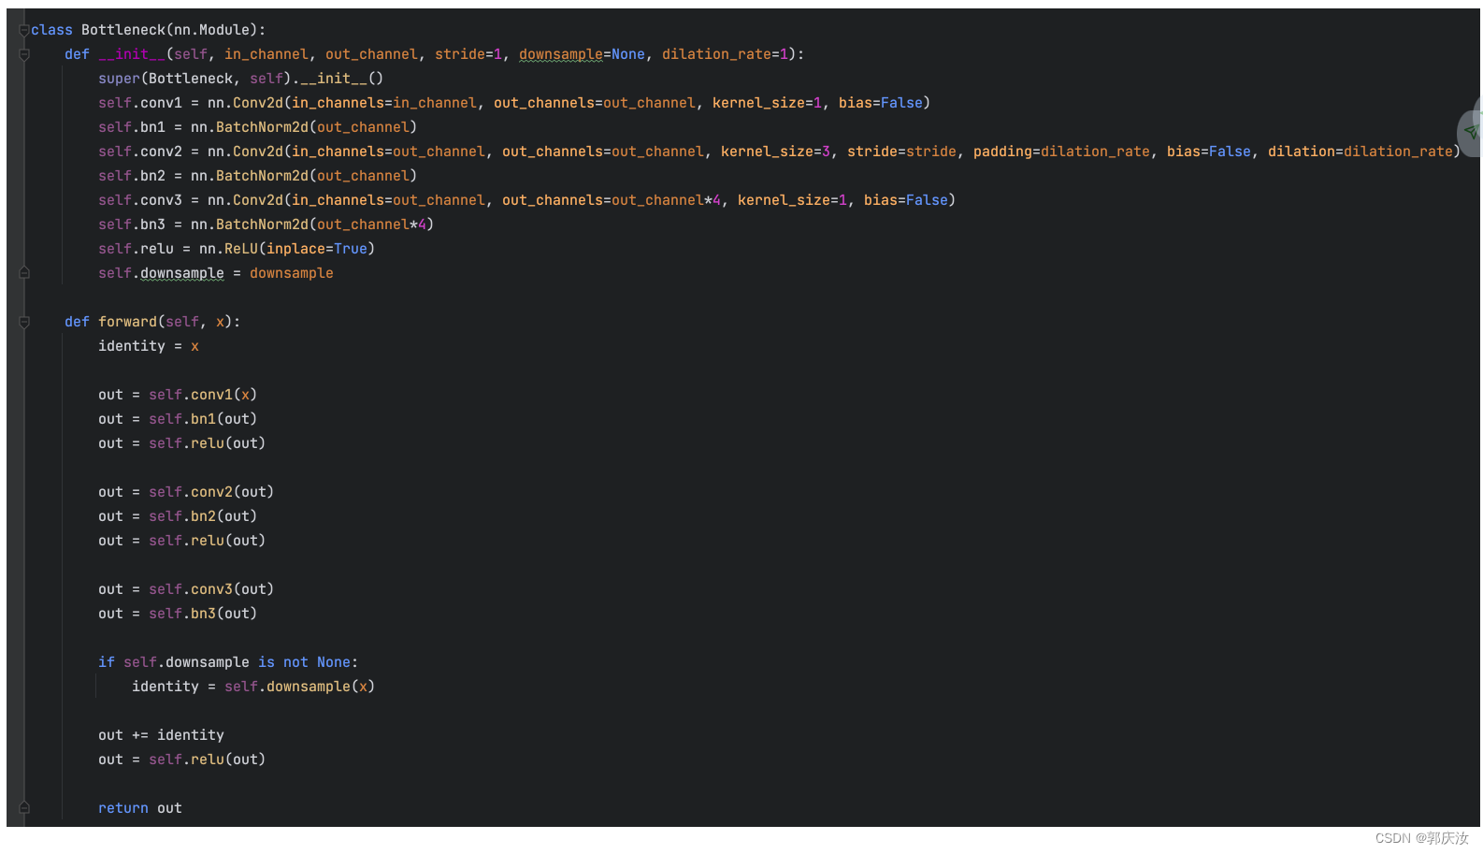The height and width of the screenshot is (854, 1483).
Task: Click 'downsample=None' parameter in __init__ signature
Action: [x=582, y=54]
